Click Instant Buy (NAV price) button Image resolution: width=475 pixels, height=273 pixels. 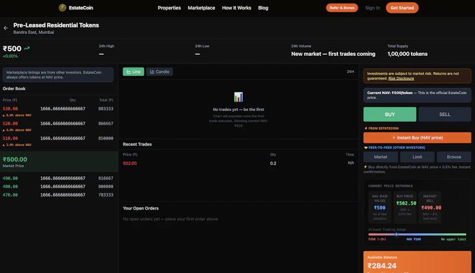(x=417, y=138)
